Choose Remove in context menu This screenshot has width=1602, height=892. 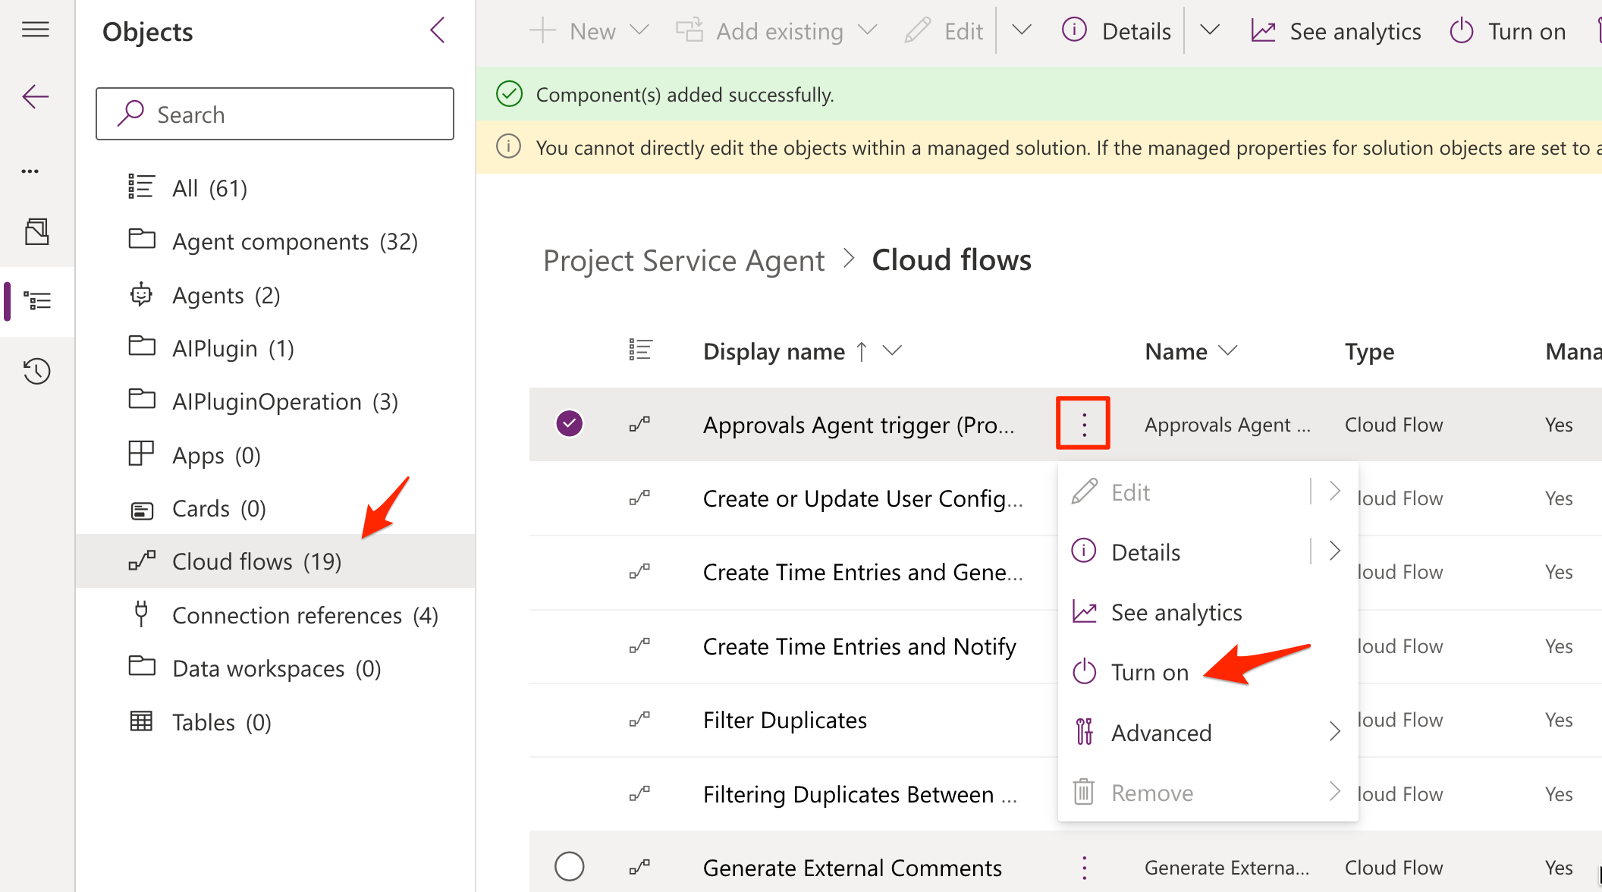1208,793
